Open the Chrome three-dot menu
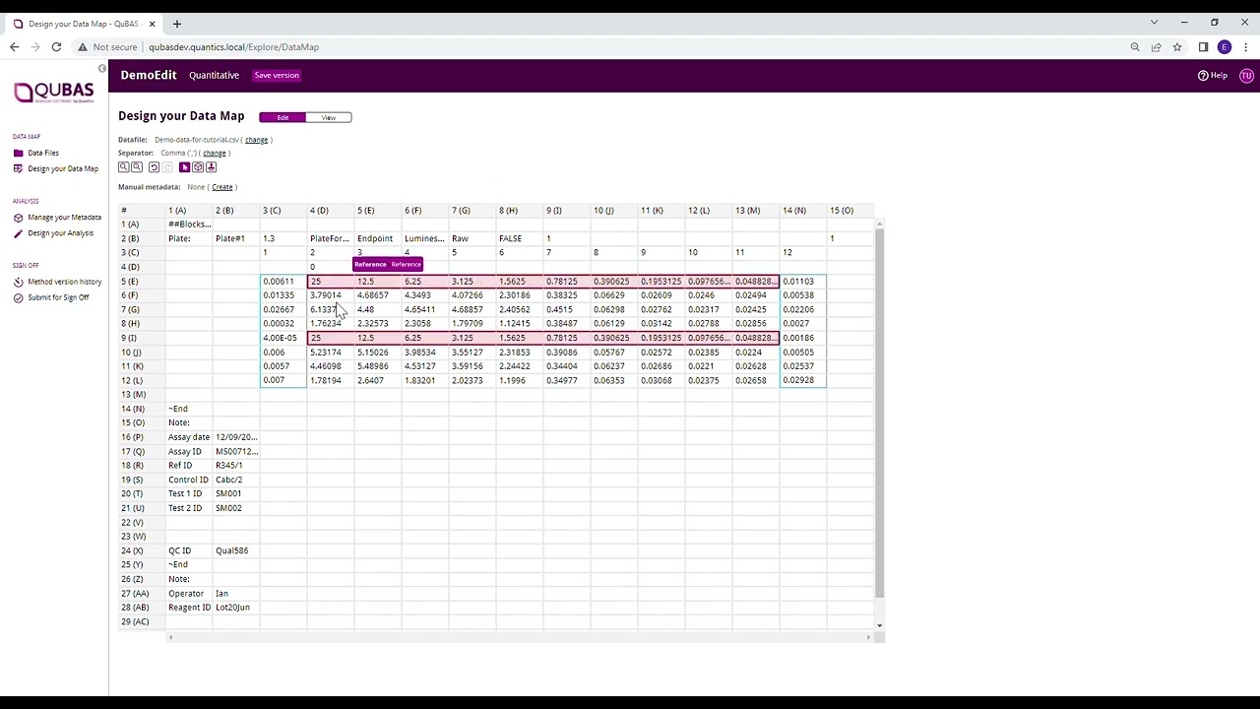The height and width of the screenshot is (709, 1260). [x=1246, y=47]
